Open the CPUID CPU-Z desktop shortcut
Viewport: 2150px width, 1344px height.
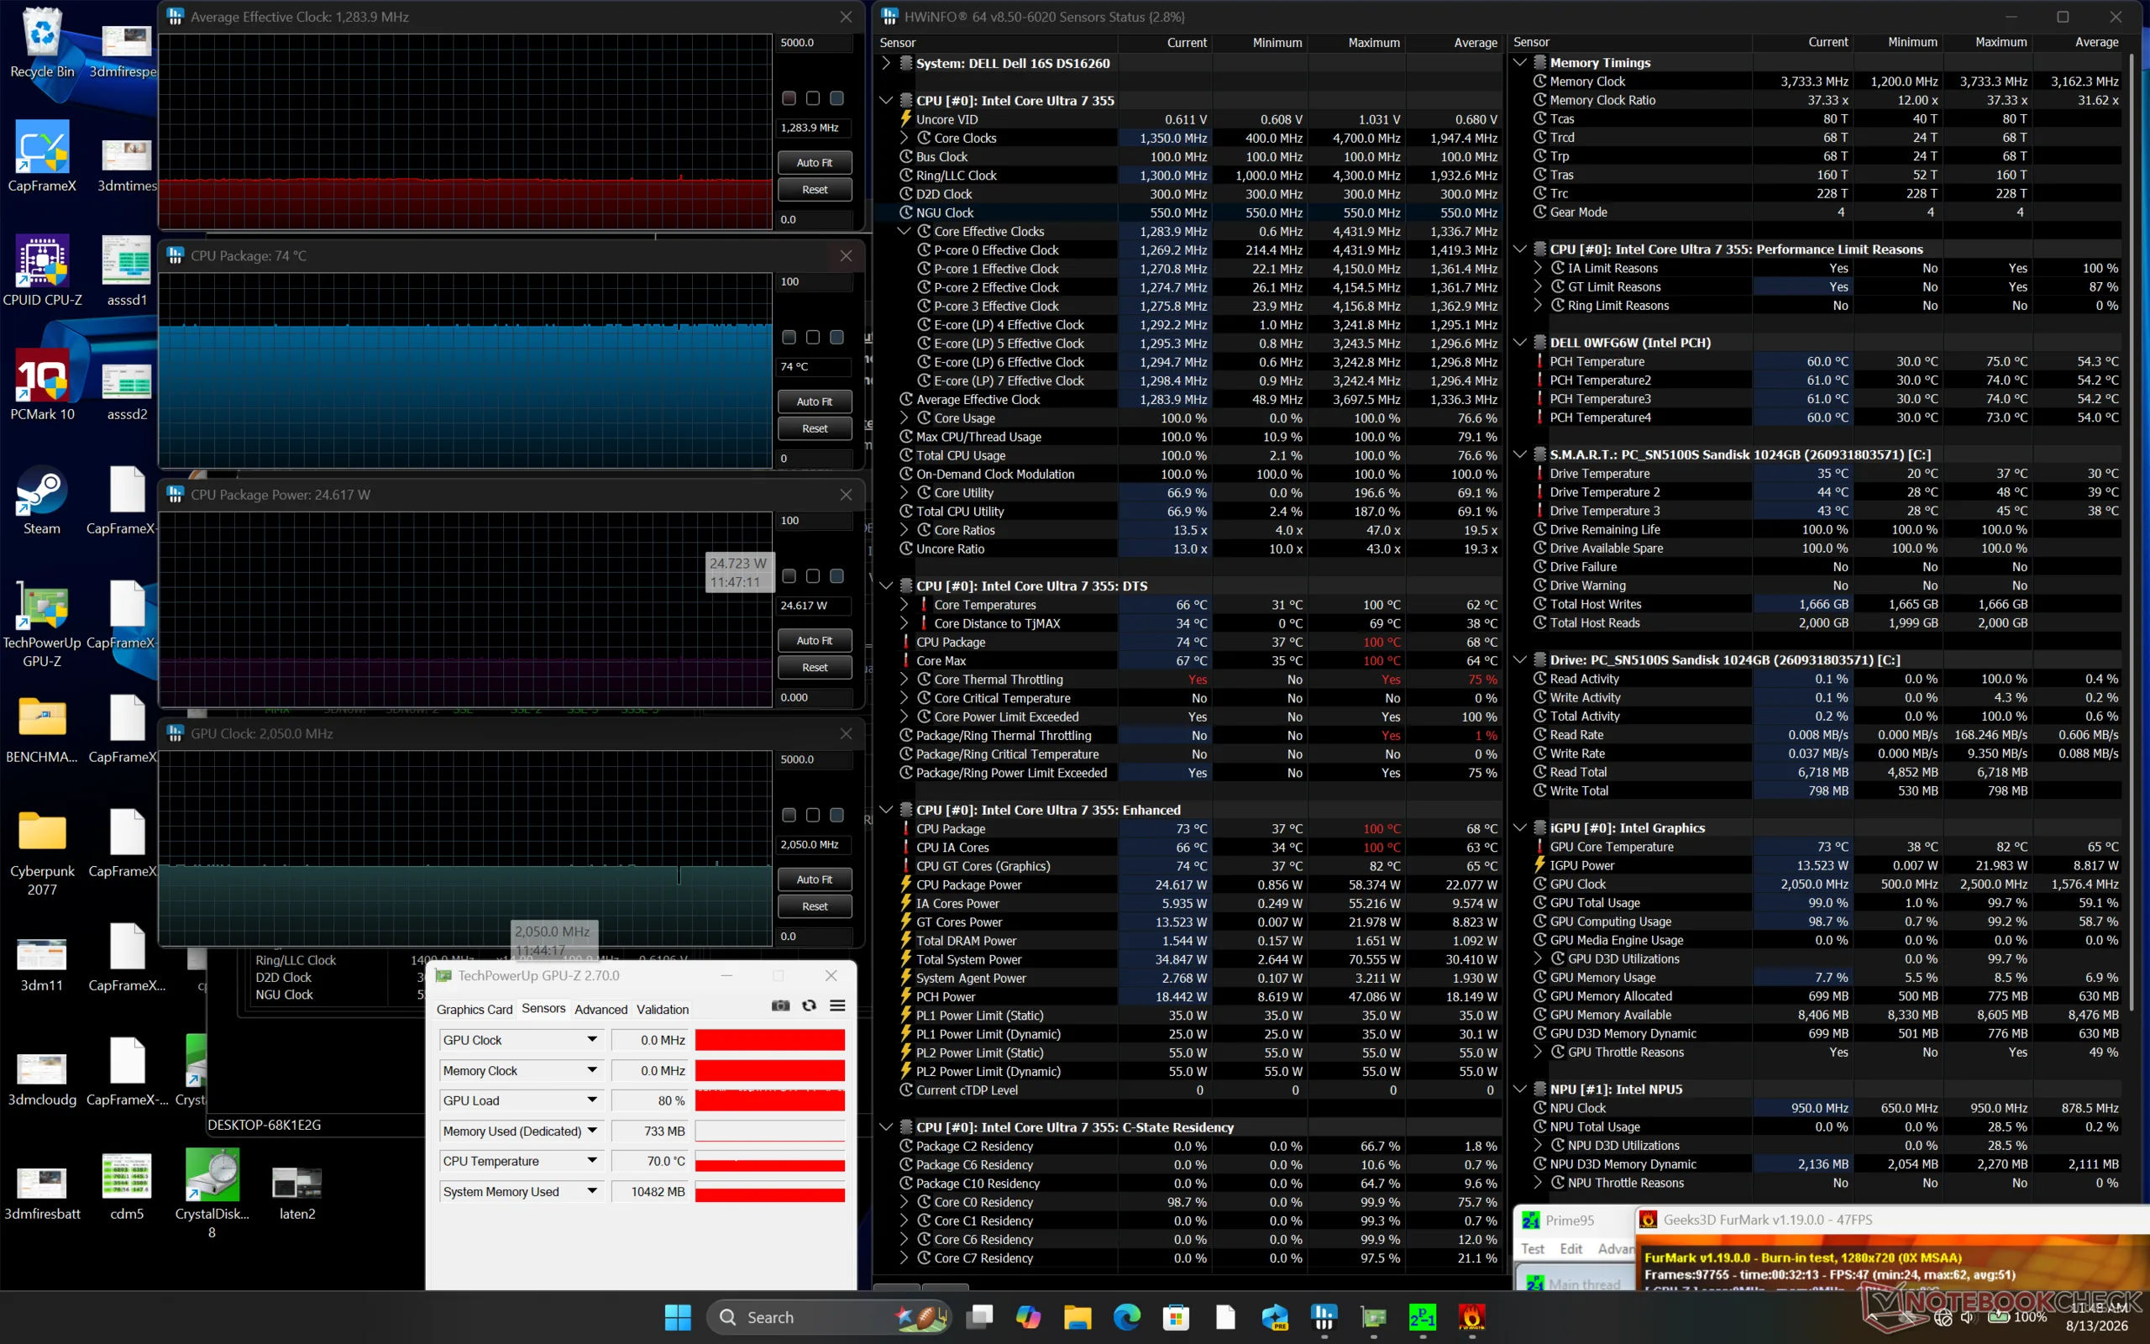pos(42,271)
